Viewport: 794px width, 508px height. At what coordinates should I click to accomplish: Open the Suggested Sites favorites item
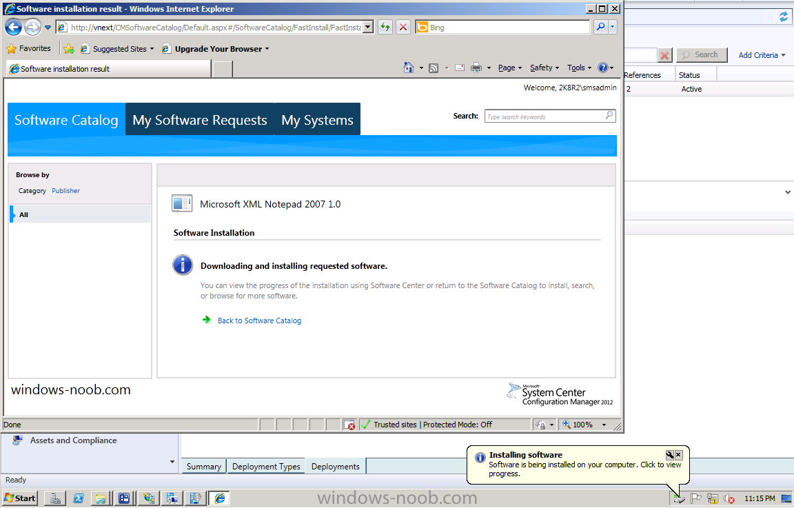[x=117, y=49]
